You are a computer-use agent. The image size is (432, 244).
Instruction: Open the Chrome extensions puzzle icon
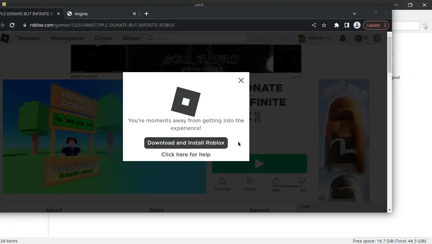(336, 25)
